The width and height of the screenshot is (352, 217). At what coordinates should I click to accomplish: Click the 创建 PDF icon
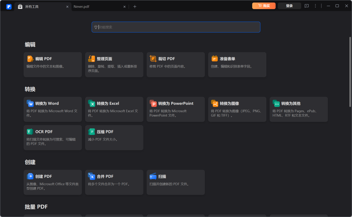(30, 176)
